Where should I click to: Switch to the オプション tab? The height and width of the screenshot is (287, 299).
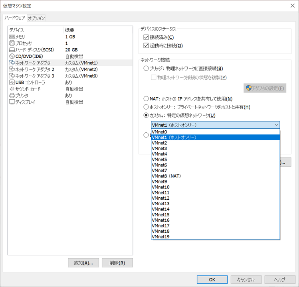click(36, 18)
